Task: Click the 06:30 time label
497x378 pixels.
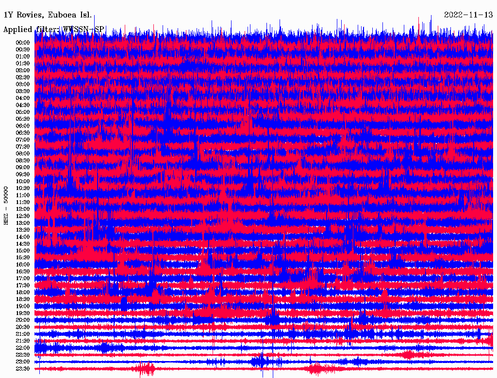Action: tap(23, 133)
